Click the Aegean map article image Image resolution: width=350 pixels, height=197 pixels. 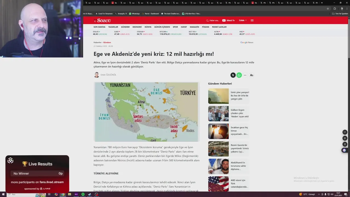147,112
